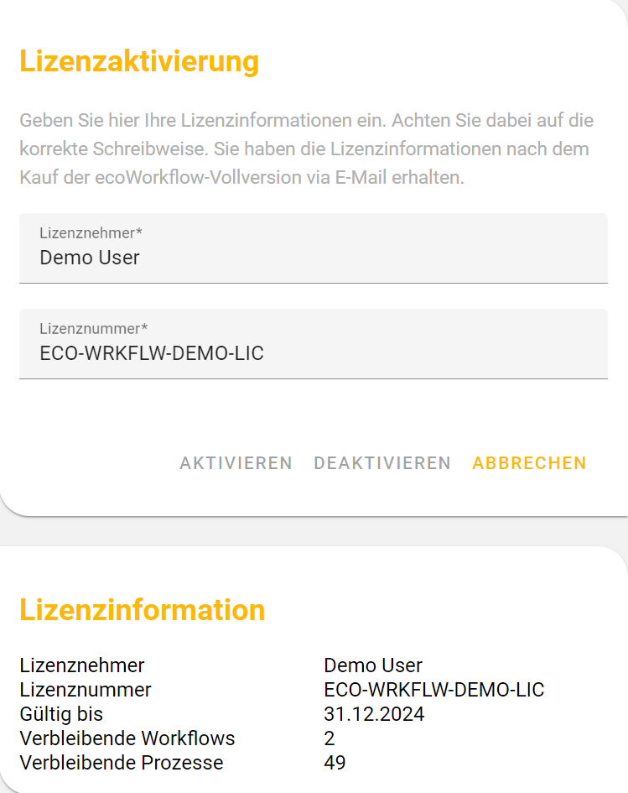This screenshot has width=628, height=793.
Task: Click the expiry date 31.12.2024
Action: point(374,714)
